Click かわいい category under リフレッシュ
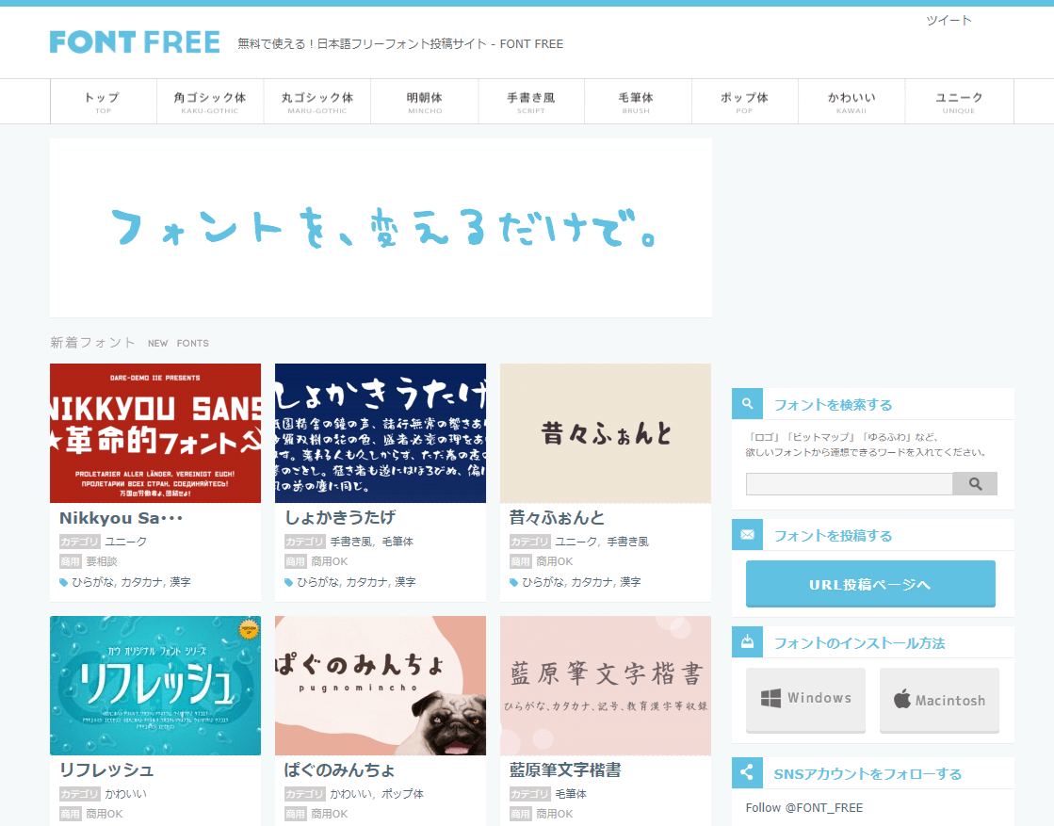1054x826 pixels. coord(125,794)
